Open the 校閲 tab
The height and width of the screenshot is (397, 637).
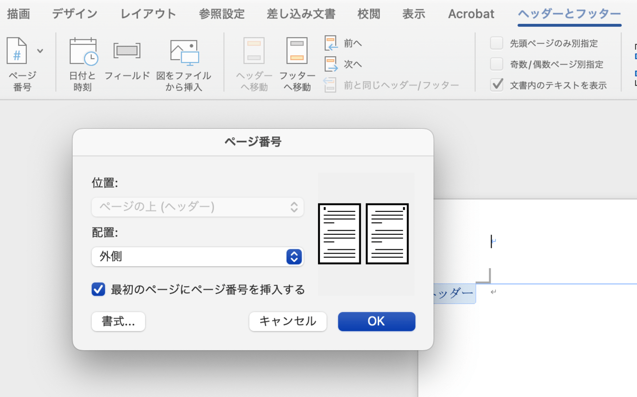369,14
